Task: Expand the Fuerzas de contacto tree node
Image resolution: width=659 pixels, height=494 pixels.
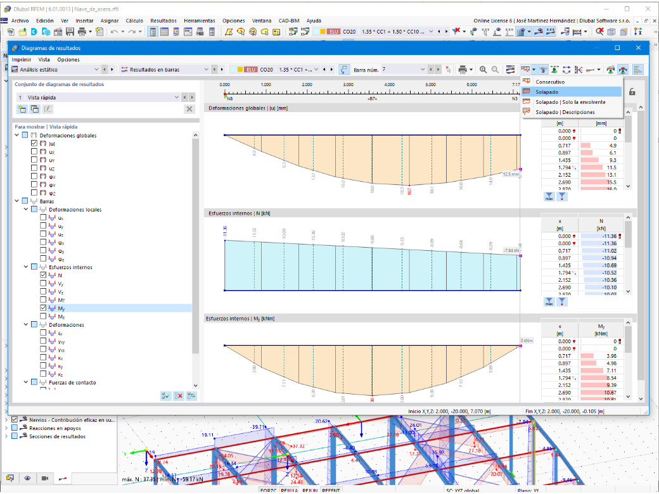Action: point(26,383)
